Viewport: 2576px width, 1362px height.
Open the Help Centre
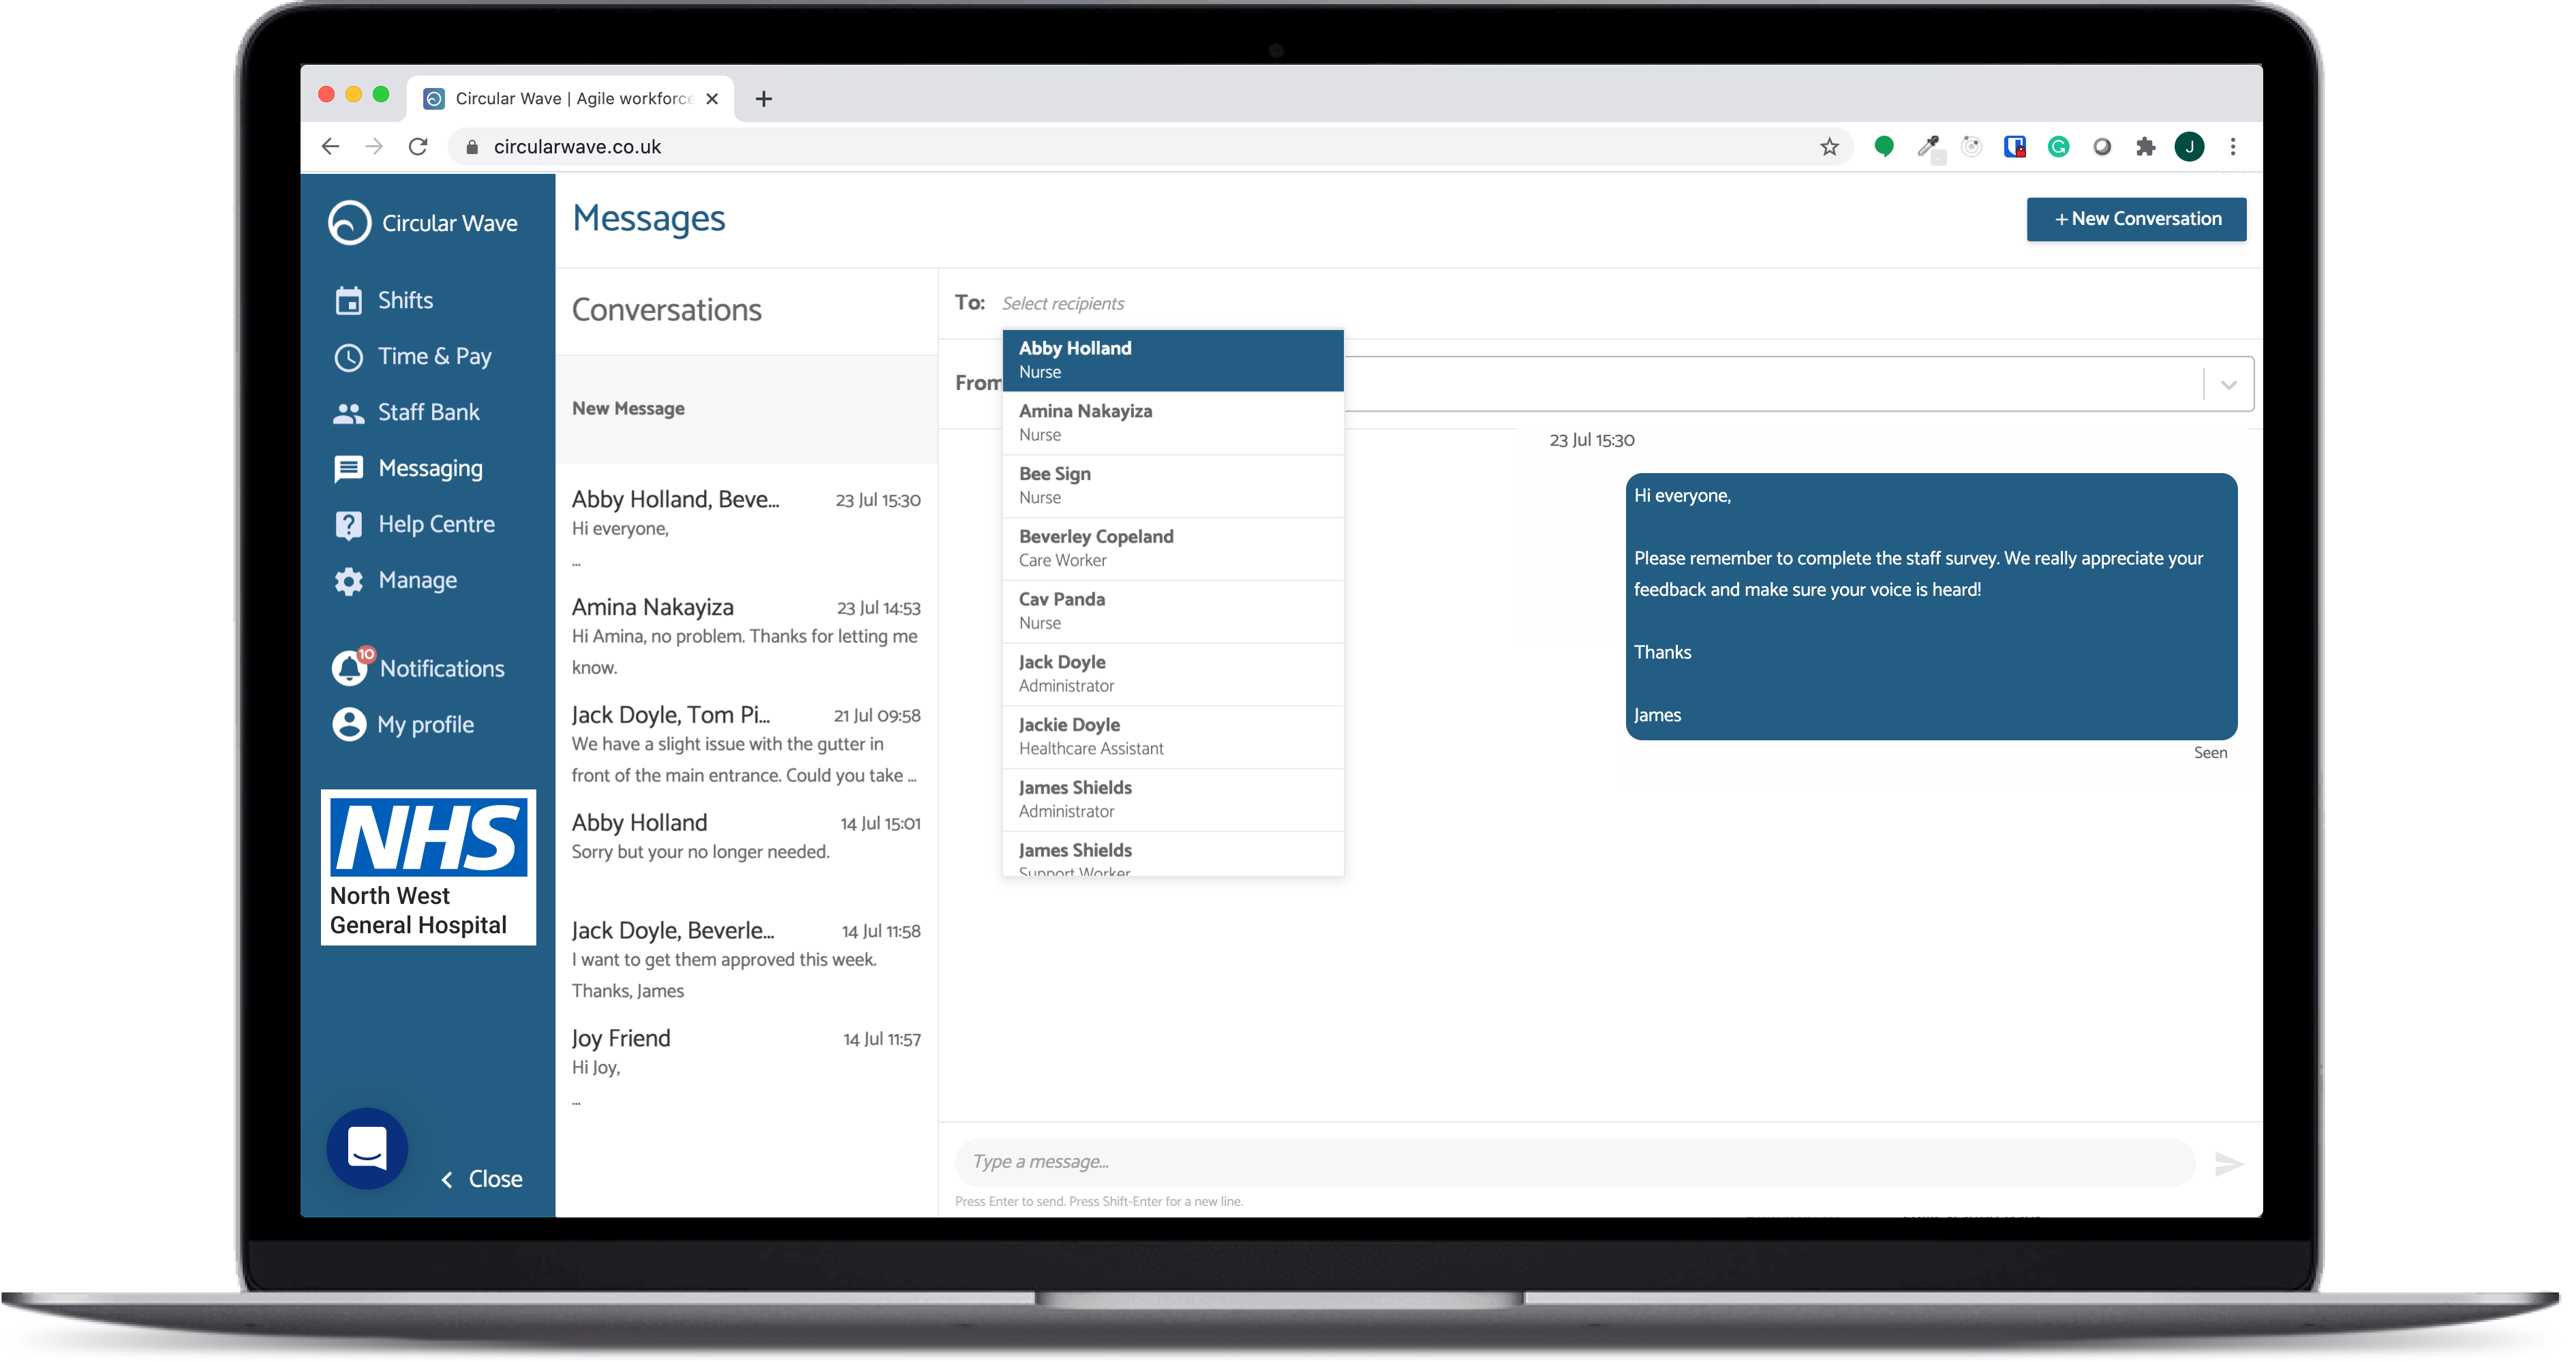[x=436, y=523]
